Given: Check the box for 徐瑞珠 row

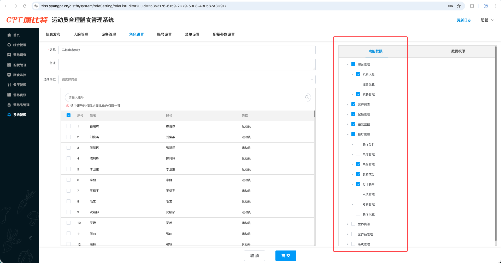Looking at the screenshot, I should (68, 126).
